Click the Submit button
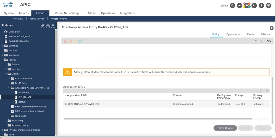The height and width of the screenshot is (138, 276). pyautogui.click(x=263, y=128)
